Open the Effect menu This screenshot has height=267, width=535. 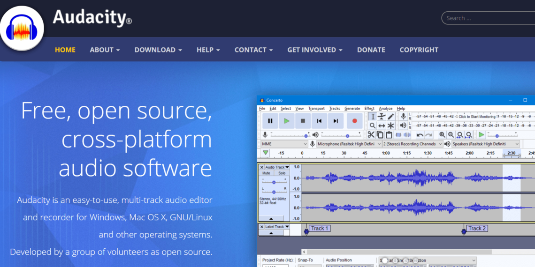tap(369, 108)
